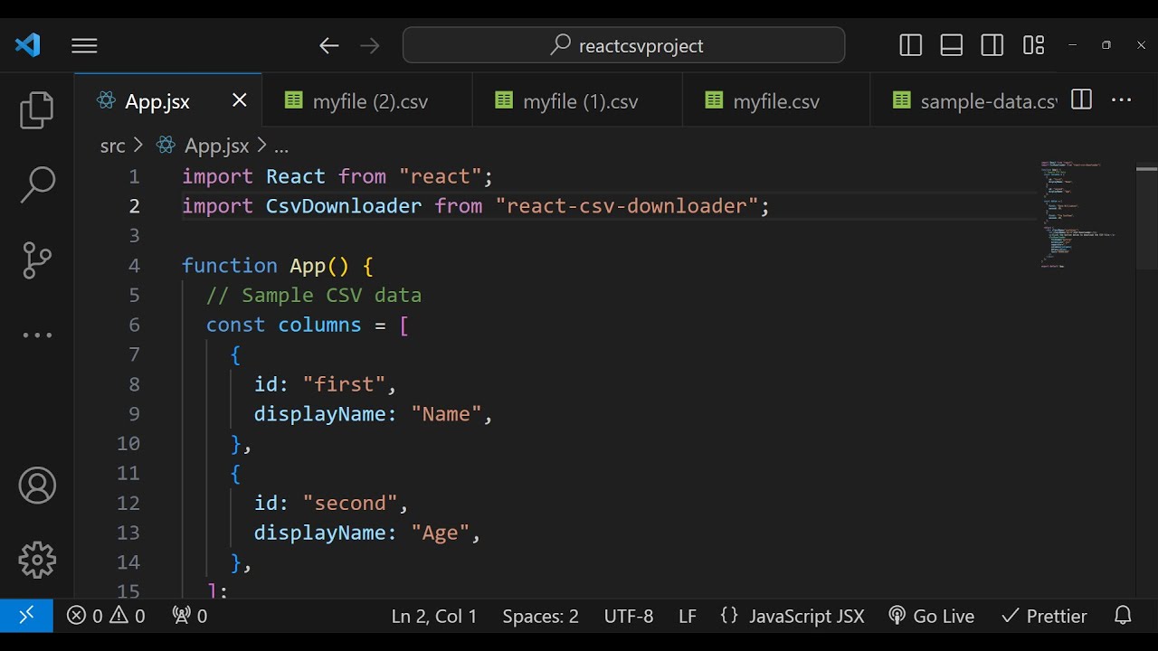The height and width of the screenshot is (651, 1158).
Task: Open the Explorer view in activity bar
Action: (x=37, y=110)
